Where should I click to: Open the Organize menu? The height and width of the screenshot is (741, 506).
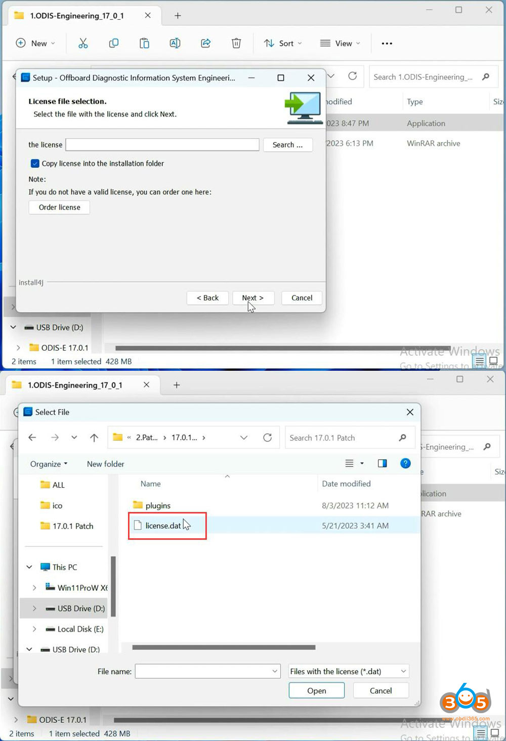(x=48, y=463)
